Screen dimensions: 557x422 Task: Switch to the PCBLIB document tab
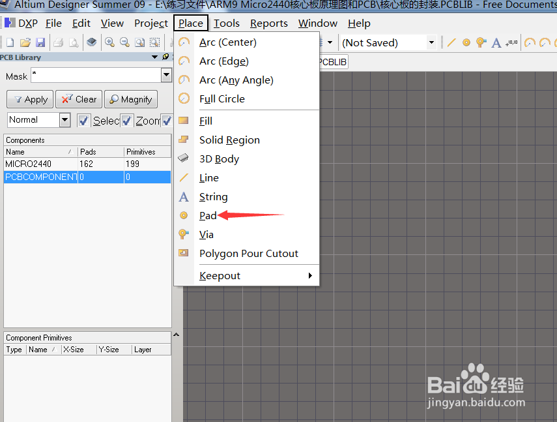[333, 62]
